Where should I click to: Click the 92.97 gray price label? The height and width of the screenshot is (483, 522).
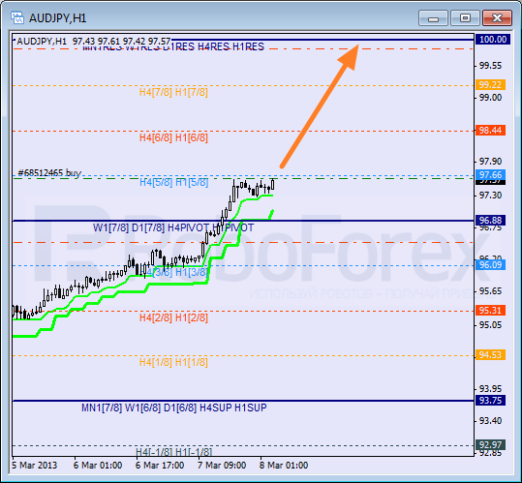(x=491, y=444)
